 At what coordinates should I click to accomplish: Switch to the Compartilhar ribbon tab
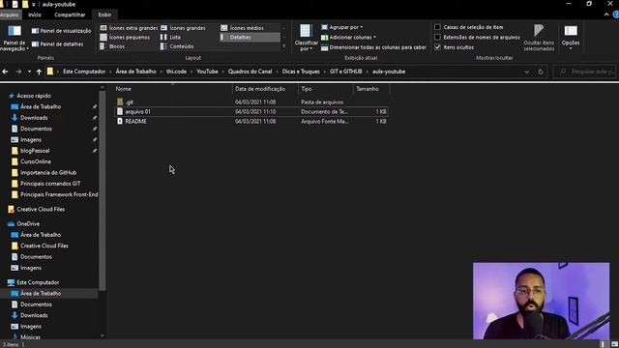[x=70, y=14]
